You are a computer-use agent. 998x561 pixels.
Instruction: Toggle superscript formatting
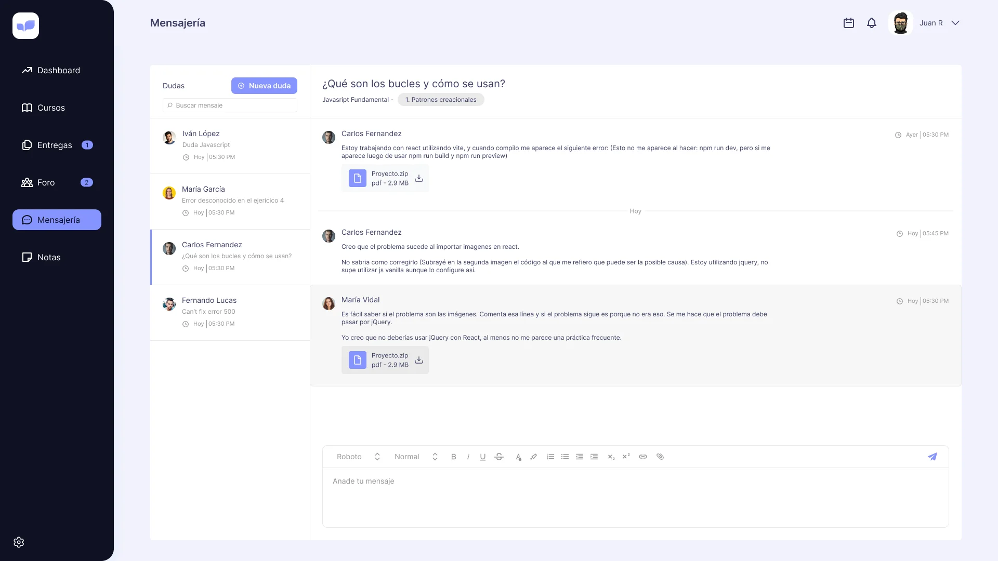[x=626, y=456]
